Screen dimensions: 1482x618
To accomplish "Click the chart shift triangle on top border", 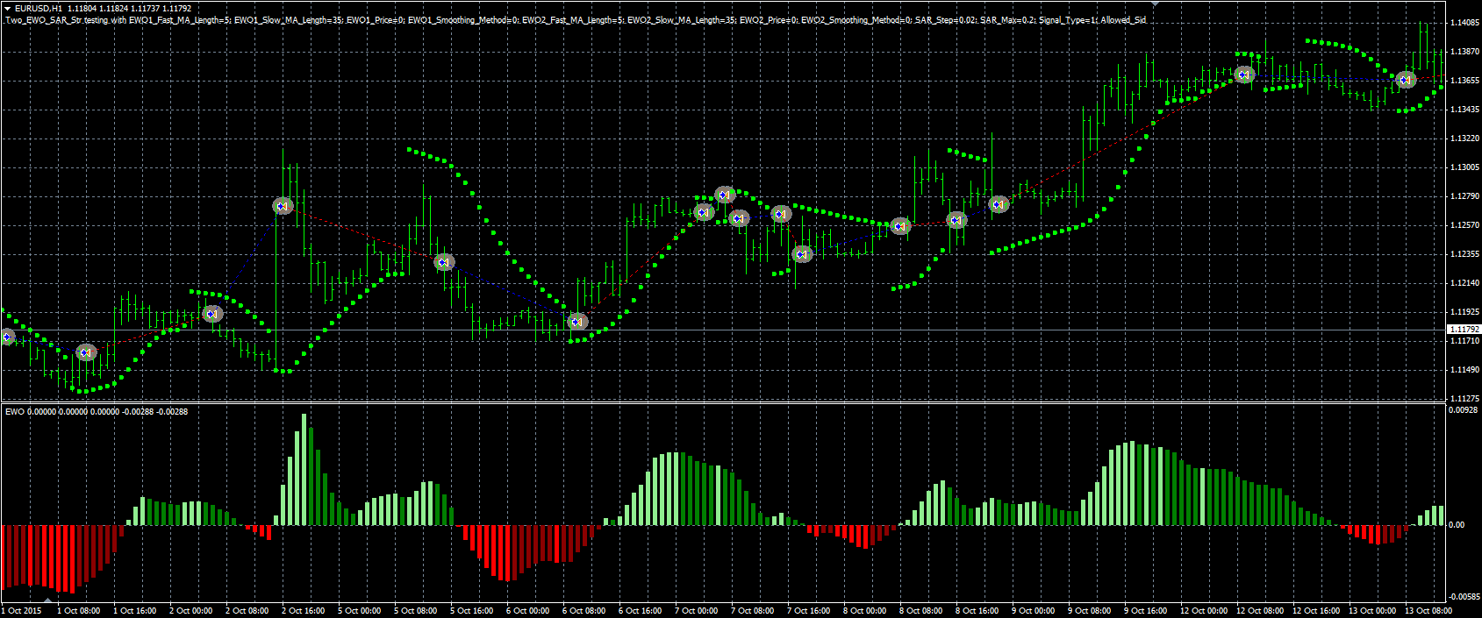I will [1154, 4].
